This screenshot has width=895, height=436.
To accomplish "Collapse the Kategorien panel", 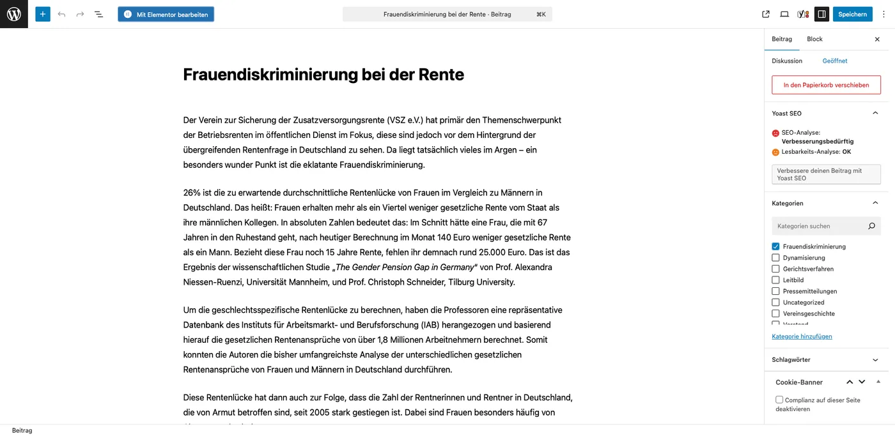I will point(875,203).
